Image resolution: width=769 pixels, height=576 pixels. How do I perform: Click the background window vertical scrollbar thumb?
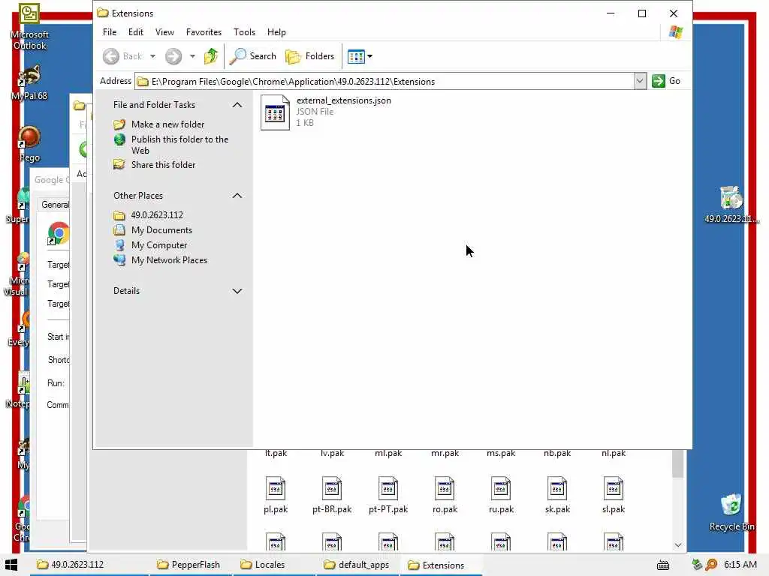(x=678, y=463)
